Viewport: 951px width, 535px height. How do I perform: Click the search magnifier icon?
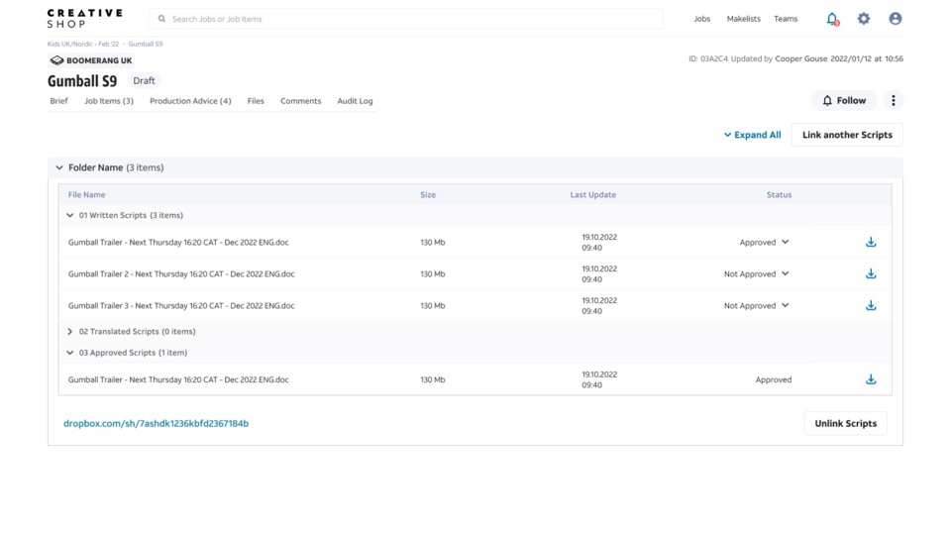coord(161,19)
